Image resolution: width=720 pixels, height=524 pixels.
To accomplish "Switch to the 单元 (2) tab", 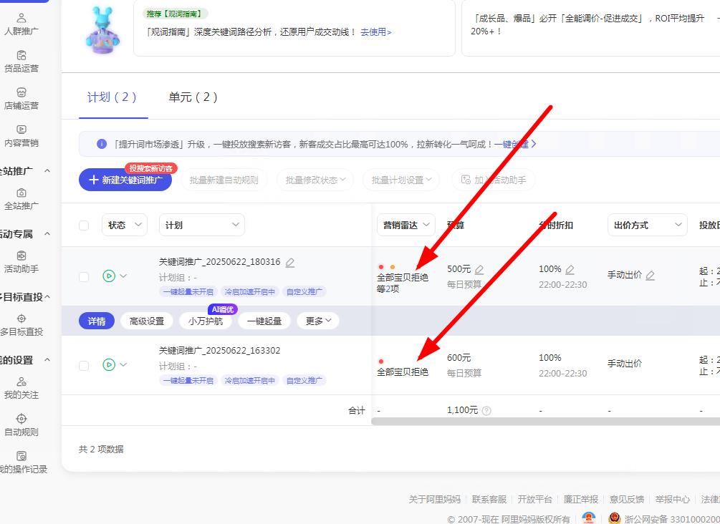I will tap(193, 97).
